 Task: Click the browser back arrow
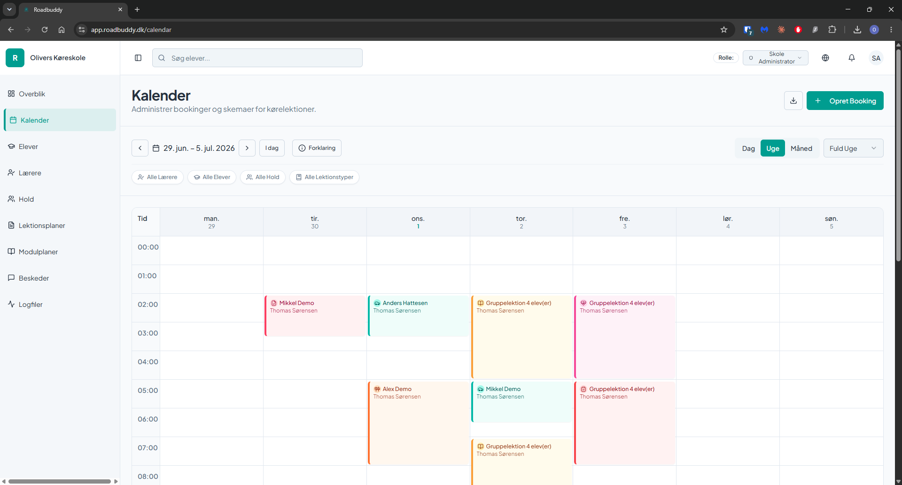11,30
